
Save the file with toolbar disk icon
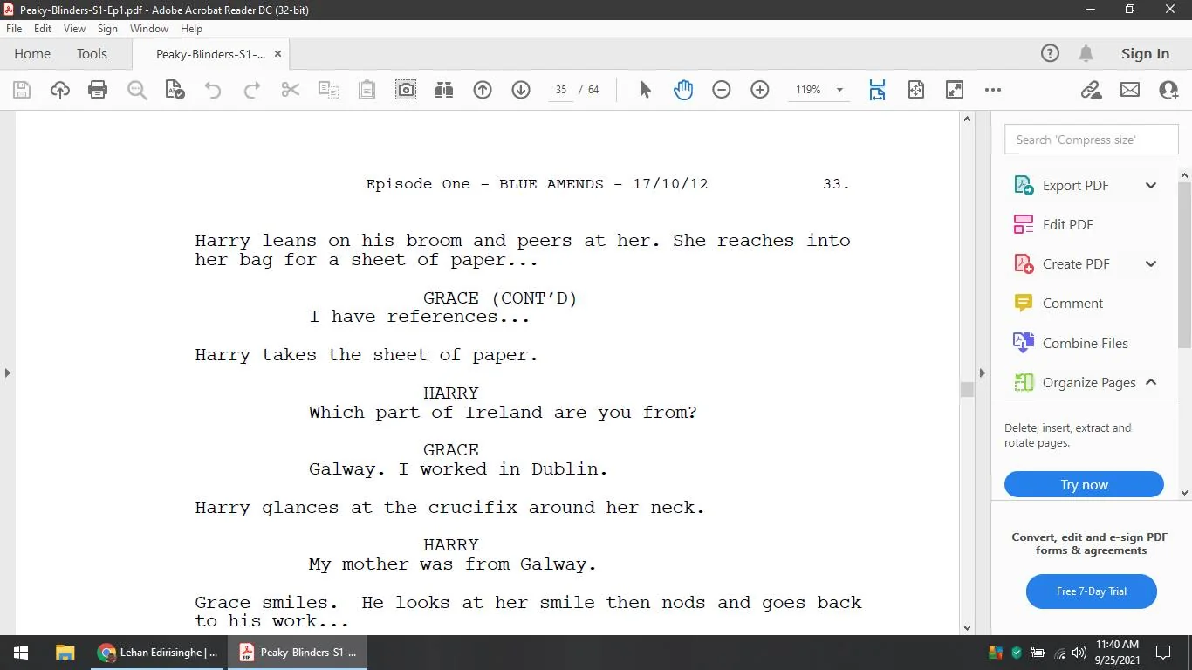(x=22, y=90)
